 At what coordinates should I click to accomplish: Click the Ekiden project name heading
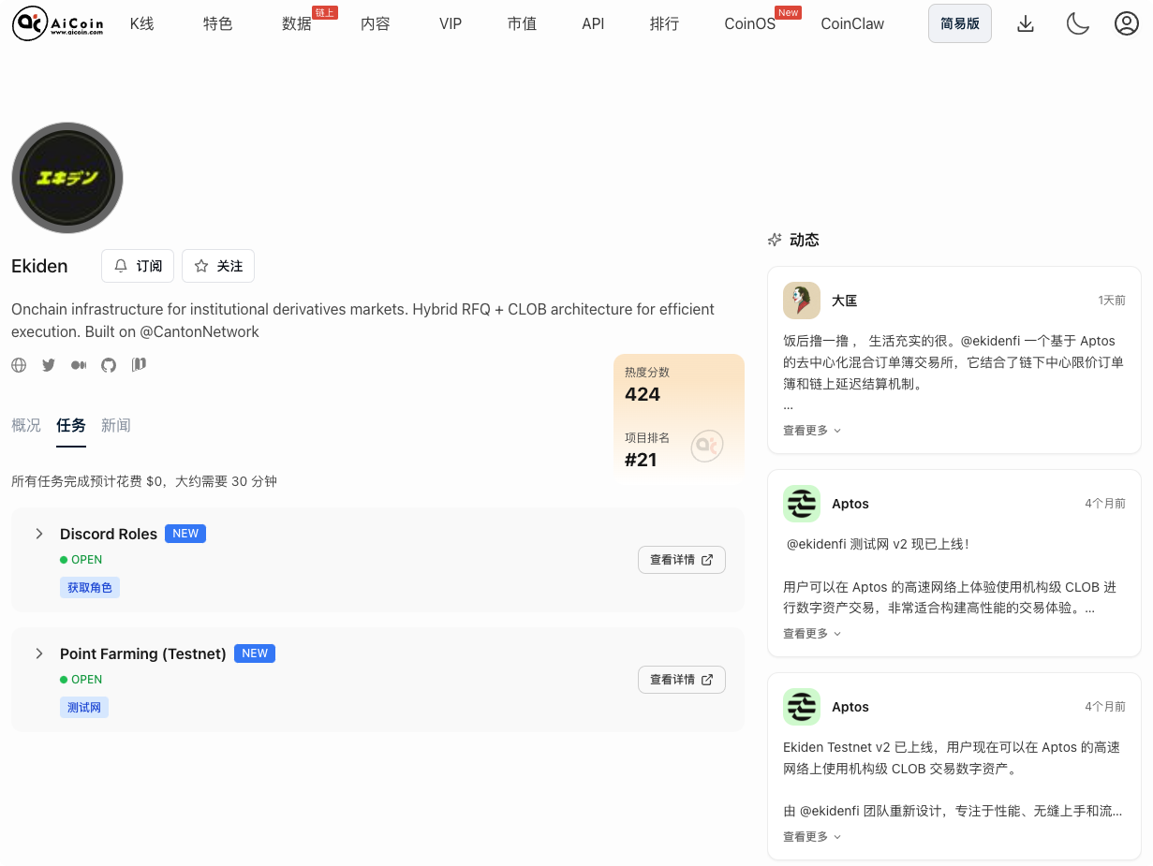39,266
